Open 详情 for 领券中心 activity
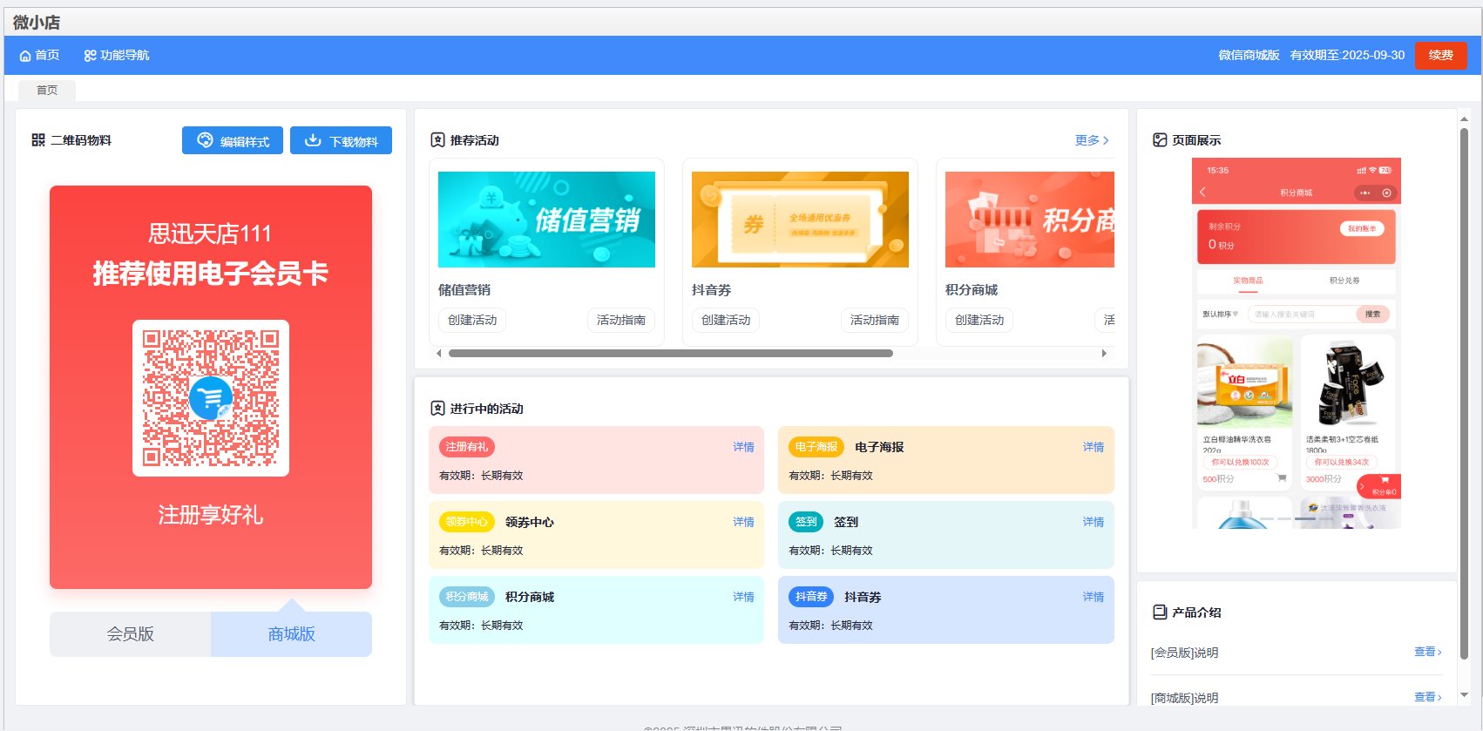Viewport: 1483px width, 731px height. (743, 522)
